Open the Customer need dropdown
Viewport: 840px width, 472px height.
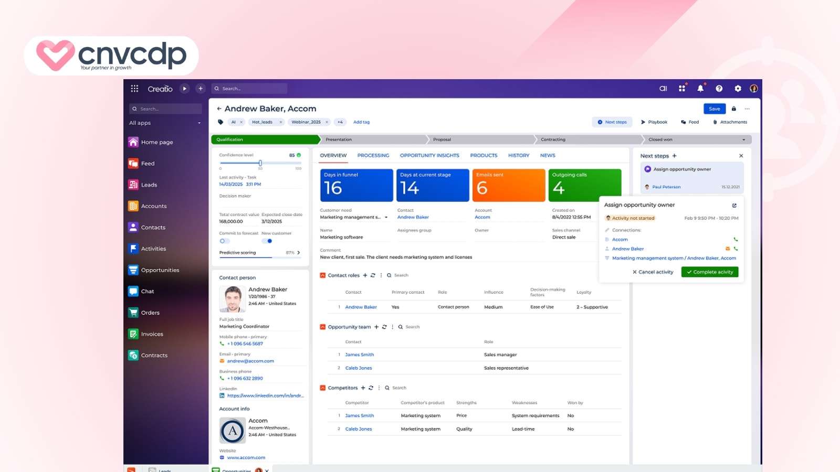point(386,217)
